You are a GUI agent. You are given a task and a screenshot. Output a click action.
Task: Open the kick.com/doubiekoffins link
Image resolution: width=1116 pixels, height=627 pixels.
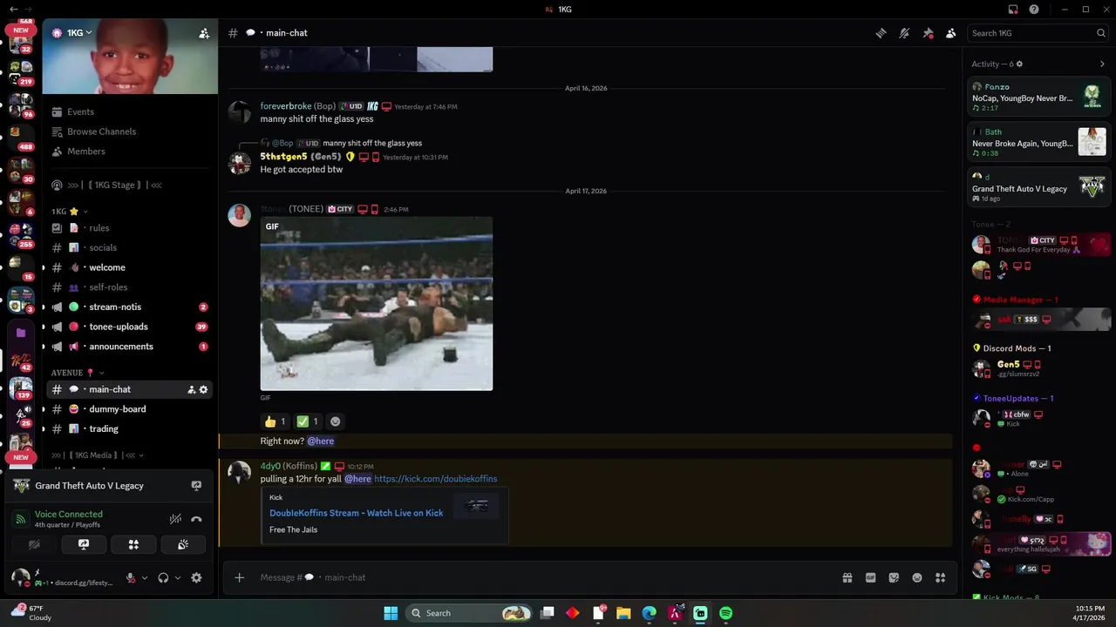coord(436,479)
